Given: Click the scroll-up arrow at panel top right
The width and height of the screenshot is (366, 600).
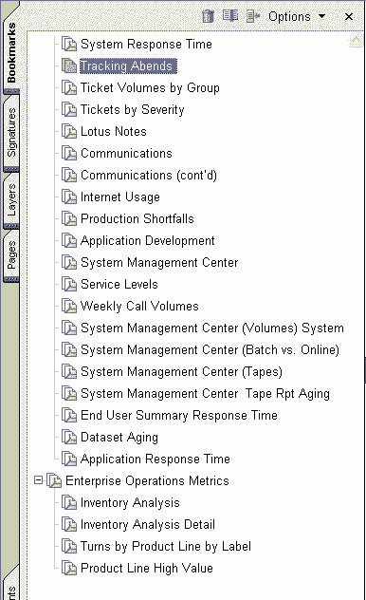Looking at the screenshot, I should (357, 40).
